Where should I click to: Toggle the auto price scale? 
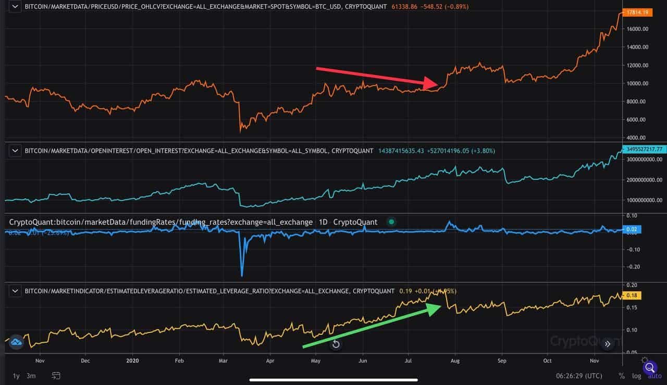point(654,376)
